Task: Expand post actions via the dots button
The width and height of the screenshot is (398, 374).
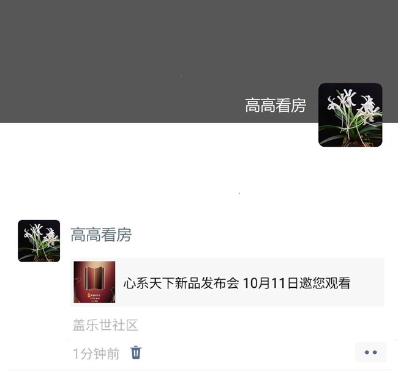Action: [x=370, y=352]
